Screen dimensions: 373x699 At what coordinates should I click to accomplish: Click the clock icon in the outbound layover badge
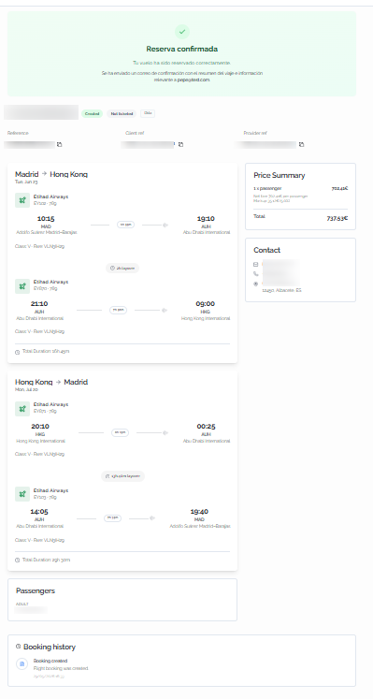[x=112, y=268]
